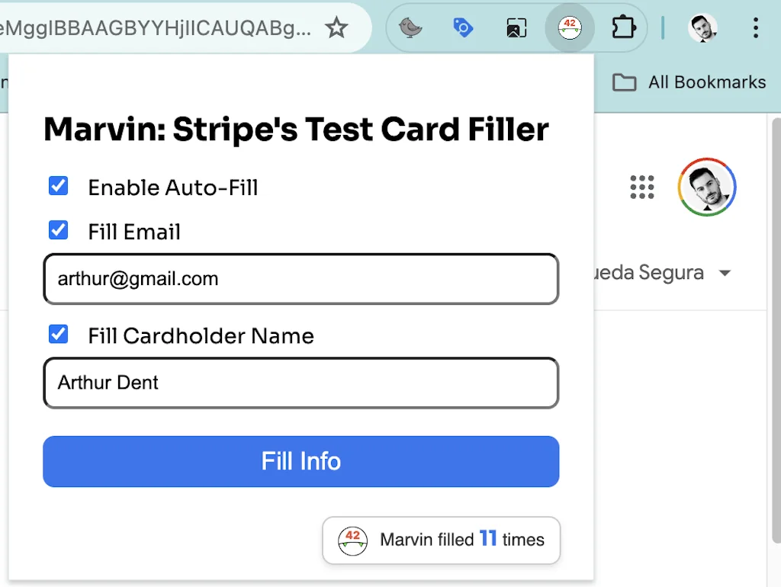The width and height of the screenshot is (781, 587).
Task: Toggle the Fill Cardholder Name checkbox
Action: 59,334
